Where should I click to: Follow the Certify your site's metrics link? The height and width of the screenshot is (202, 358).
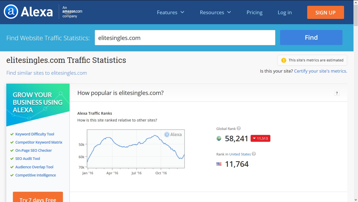click(x=320, y=71)
